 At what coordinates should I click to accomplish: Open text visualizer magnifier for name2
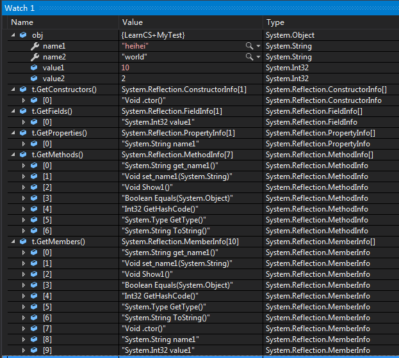(249, 57)
